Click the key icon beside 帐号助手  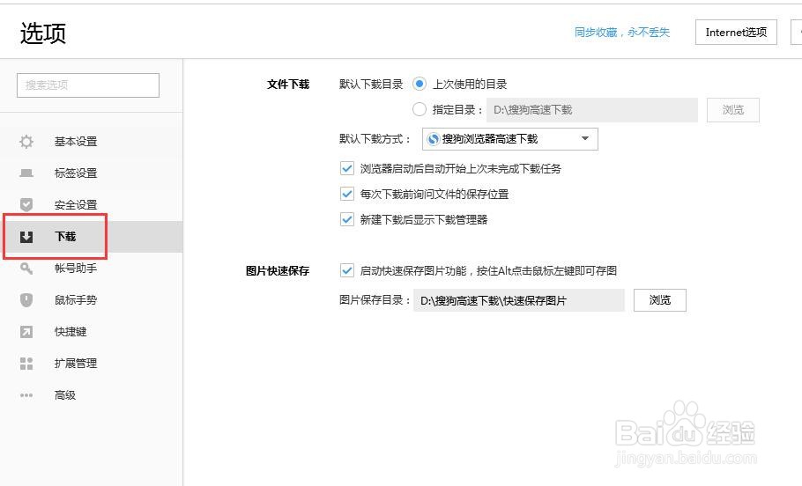click(26, 269)
